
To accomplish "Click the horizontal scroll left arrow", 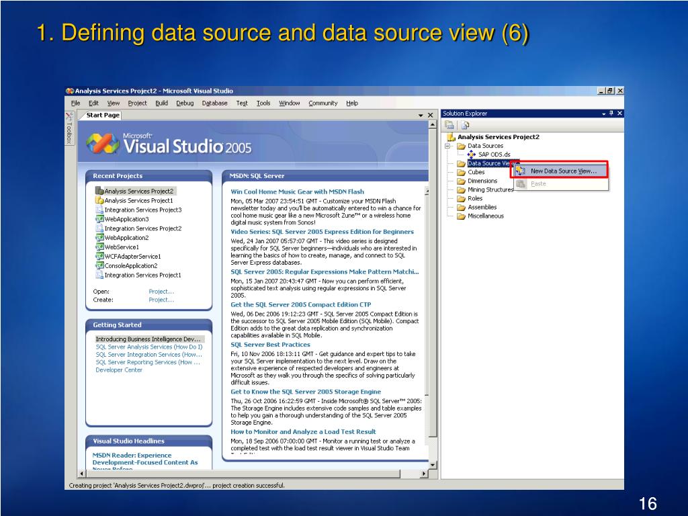I will click(81, 474).
